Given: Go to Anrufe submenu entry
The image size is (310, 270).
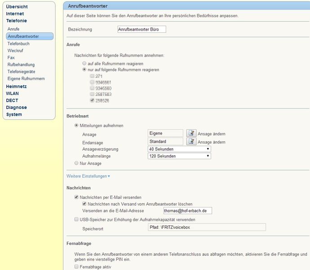Looking at the screenshot, I should tap(13, 29).
